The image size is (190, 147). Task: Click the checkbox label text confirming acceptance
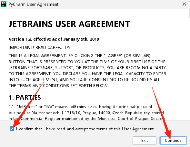(85, 129)
